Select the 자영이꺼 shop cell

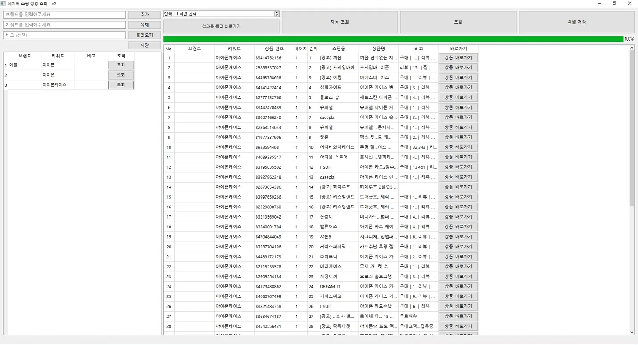point(339,276)
